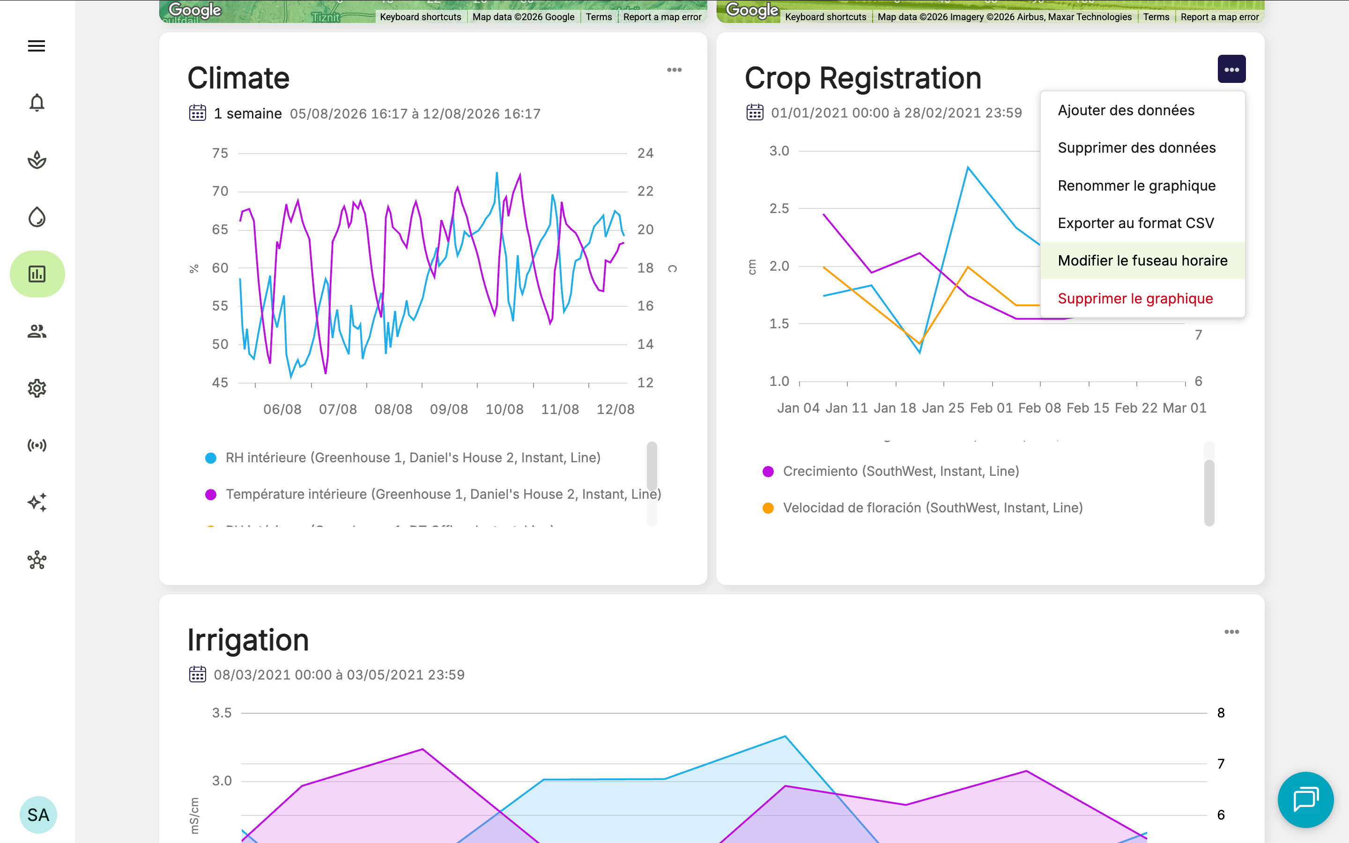This screenshot has height=843, width=1349.
Task: Click the purple Température intérieure legend dot
Action: click(x=211, y=495)
